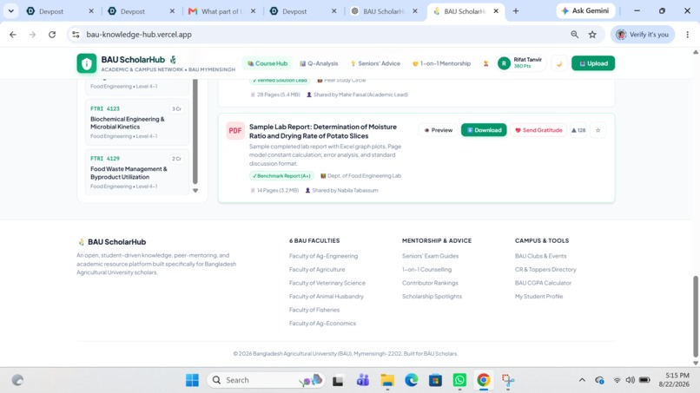The height and width of the screenshot is (393, 700).
Task: Select the FTRI 4129 Food Waste Management course
Action: click(137, 172)
